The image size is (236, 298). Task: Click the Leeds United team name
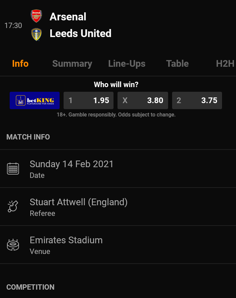(x=80, y=33)
